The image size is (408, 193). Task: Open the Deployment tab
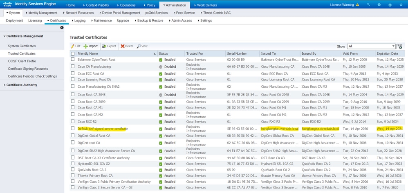click(x=14, y=20)
